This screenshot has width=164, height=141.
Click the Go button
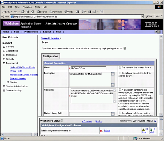149,16
